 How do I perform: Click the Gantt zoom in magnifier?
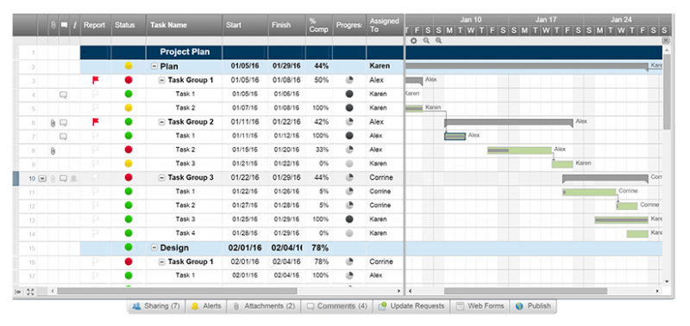point(438,40)
